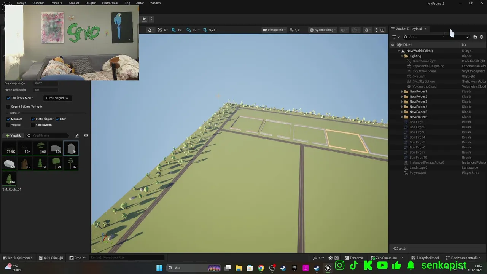Click the Silme Yoğunluğu value field
This screenshot has height=274, width=487.
coord(46,90)
